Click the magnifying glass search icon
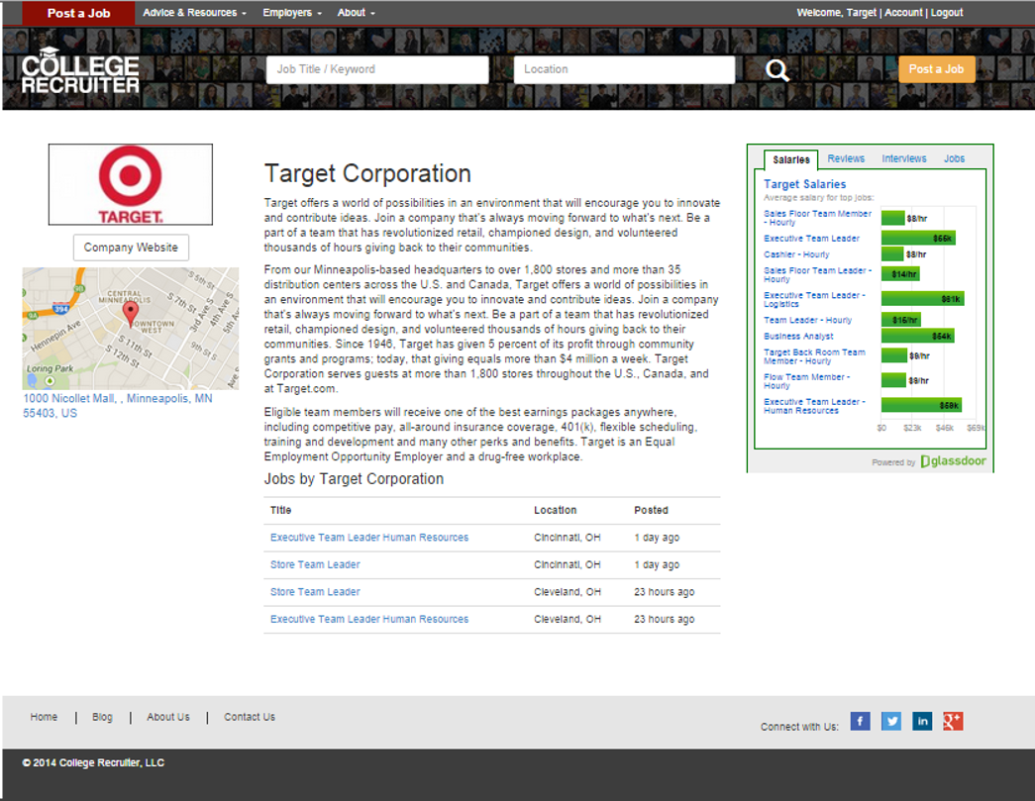1035x801 pixels. tap(776, 70)
